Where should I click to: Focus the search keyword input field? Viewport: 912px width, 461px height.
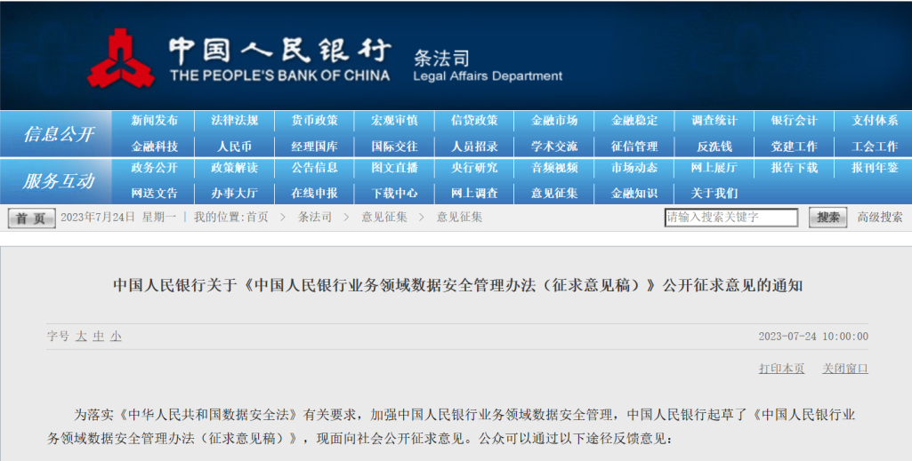pyautogui.click(x=730, y=218)
